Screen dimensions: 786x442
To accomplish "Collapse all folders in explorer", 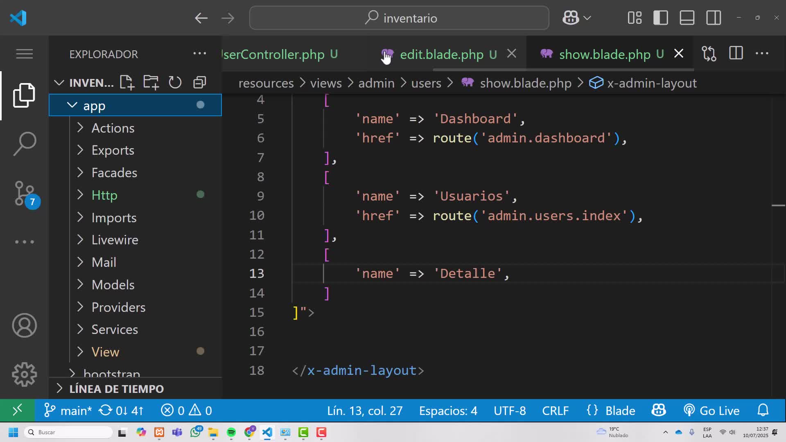I will (199, 82).
